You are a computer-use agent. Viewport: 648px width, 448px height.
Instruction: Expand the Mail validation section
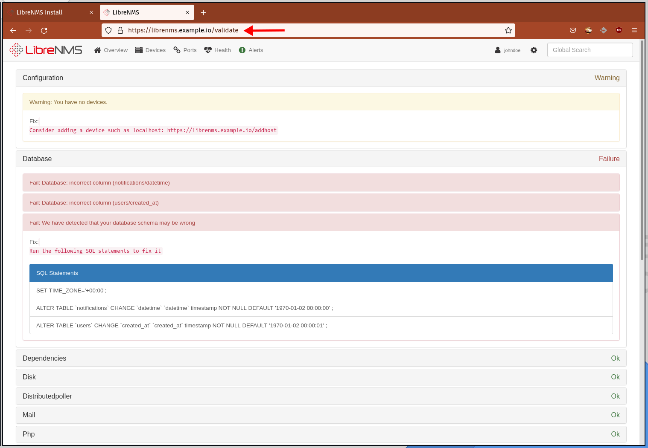pos(29,415)
